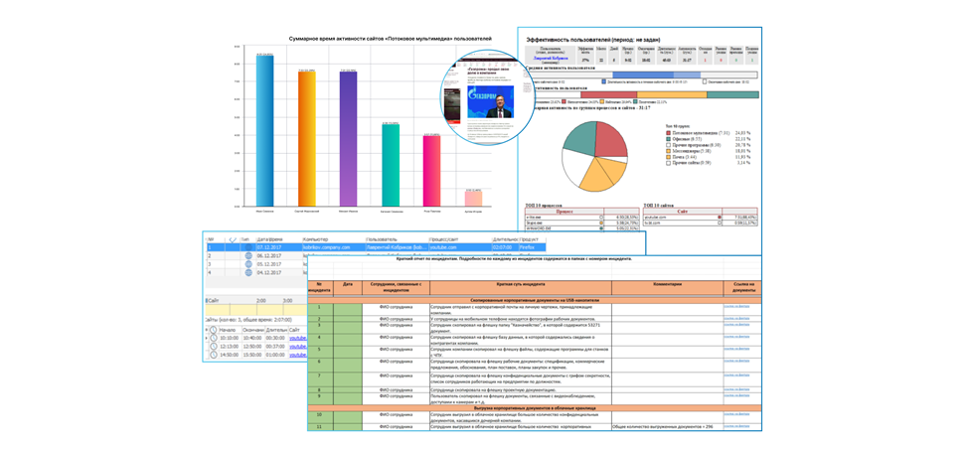Click the 2:00 mark on the site timeline
The height and width of the screenshot is (449, 968).
click(261, 300)
